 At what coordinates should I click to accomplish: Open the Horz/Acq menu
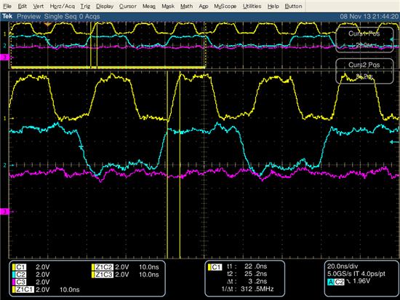pos(63,6)
